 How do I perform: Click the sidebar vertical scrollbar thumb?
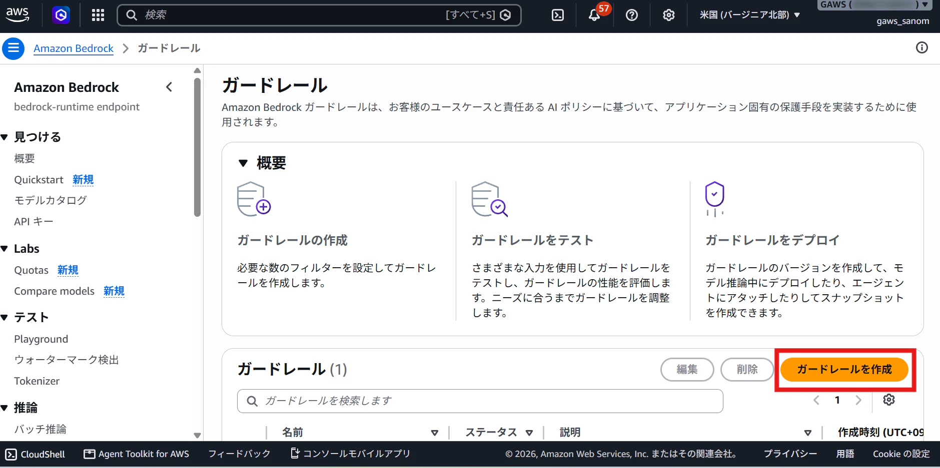coord(197,147)
